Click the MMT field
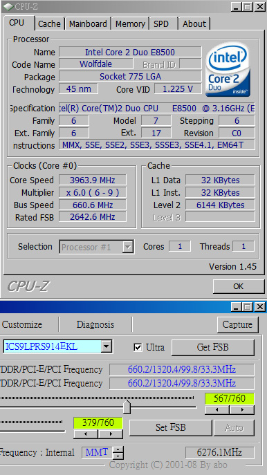Screen dimensions: 267x475 click(x=97, y=453)
